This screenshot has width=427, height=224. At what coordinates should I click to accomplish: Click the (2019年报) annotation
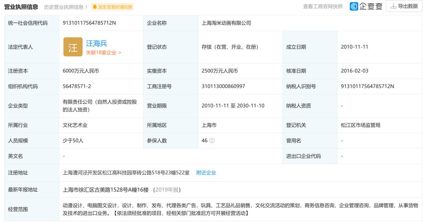(167, 190)
